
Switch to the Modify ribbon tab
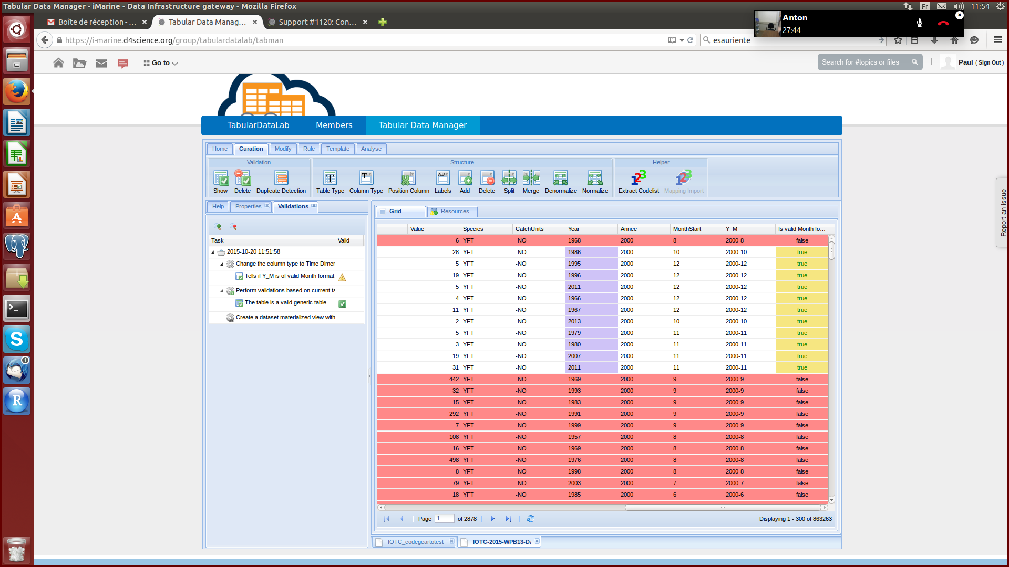pyautogui.click(x=283, y=149)
